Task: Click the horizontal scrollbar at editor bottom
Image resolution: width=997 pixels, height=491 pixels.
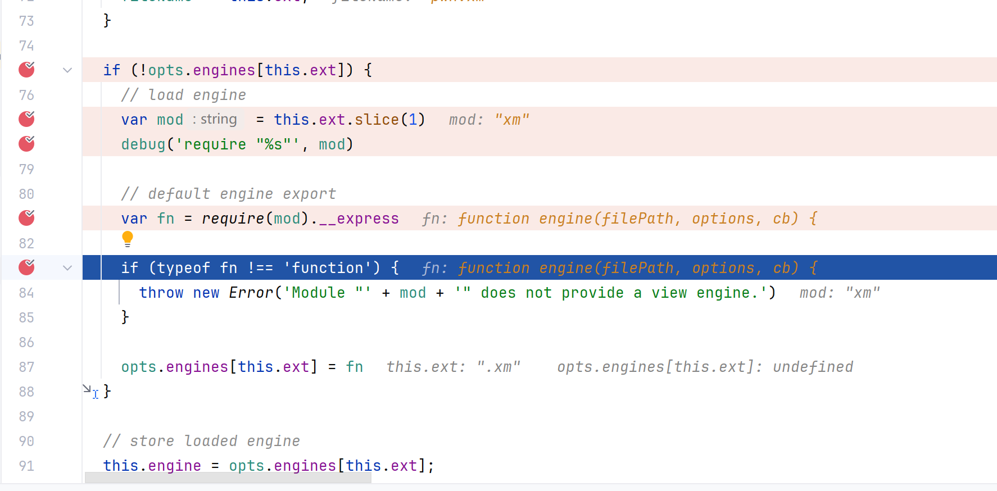Action: (x=228, y=478)
